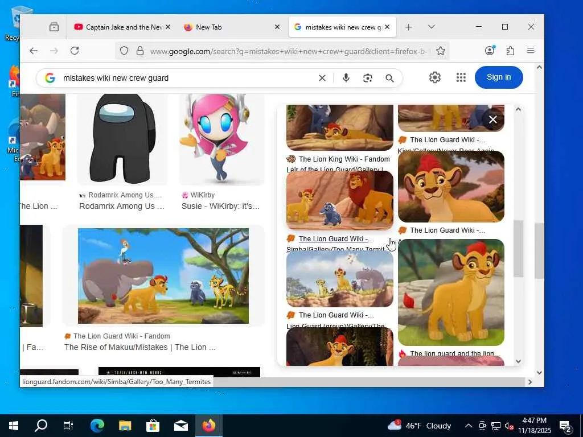Click the address bar URL
Screen dimensions: 583x437
tap(288, 51)
